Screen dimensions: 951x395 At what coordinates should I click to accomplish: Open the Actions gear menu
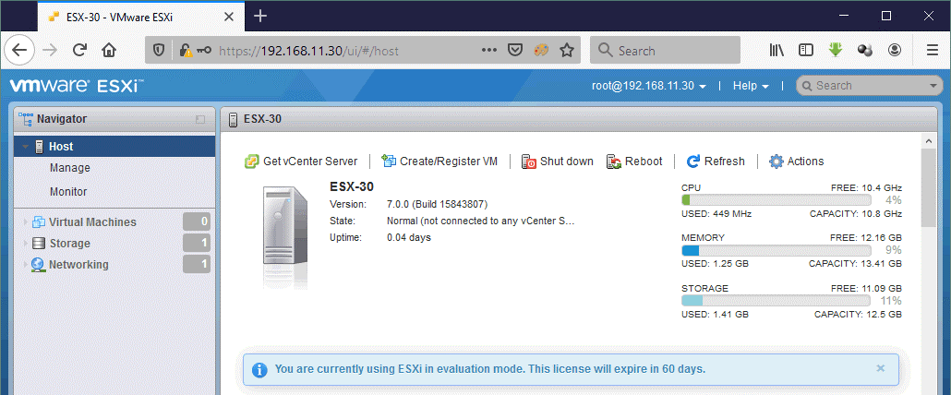click(796, 162)
